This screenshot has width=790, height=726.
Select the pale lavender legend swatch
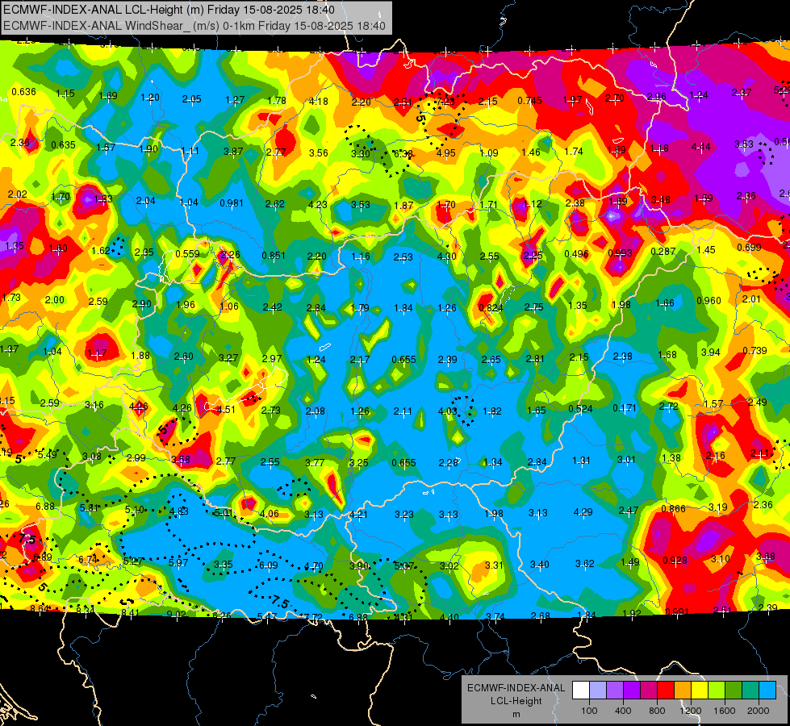[598, 691]
